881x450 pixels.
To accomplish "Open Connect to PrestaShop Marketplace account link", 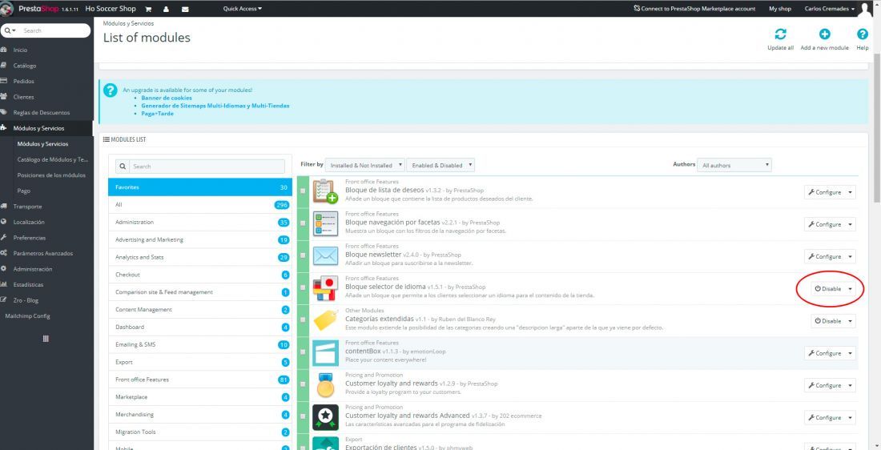I will [x=694, y=9].
